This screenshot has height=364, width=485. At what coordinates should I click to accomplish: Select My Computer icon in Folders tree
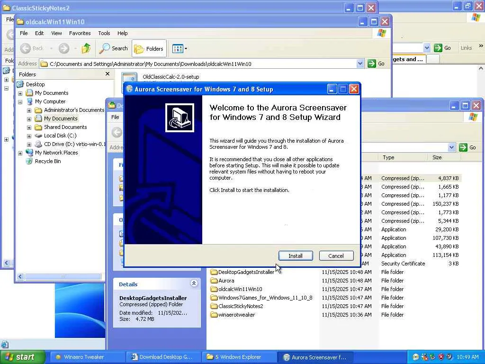click(x=29, y=101)
